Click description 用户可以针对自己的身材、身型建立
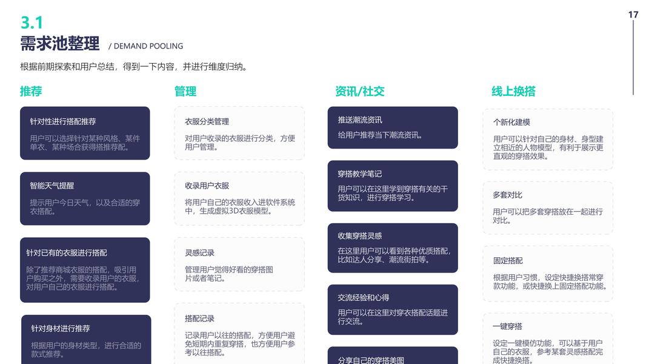The image size is (646, 364). (x=548, y=147)
